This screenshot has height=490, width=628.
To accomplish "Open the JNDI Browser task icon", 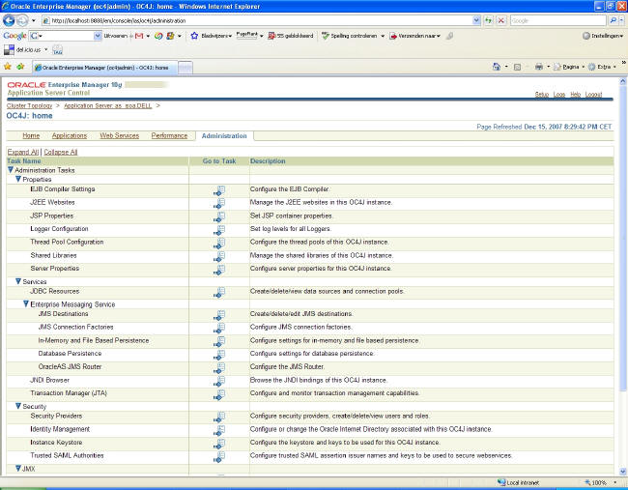I will [x=219, y=381].
